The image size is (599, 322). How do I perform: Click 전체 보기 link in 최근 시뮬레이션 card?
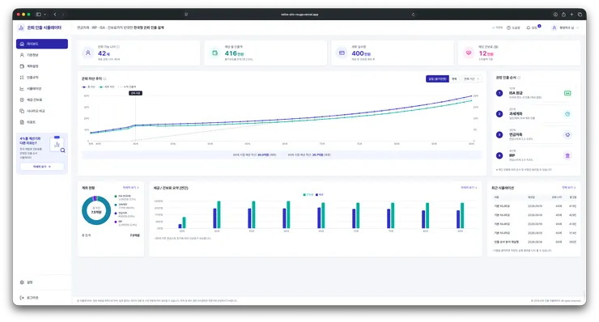569,188
